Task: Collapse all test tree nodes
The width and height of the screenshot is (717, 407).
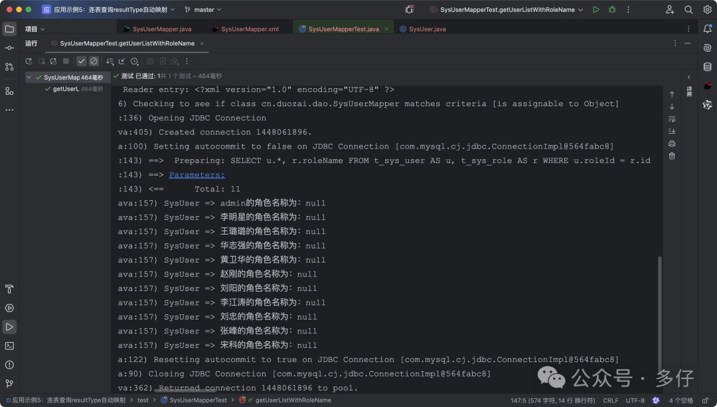Action: pyautogui.click(x=121, y=61)
